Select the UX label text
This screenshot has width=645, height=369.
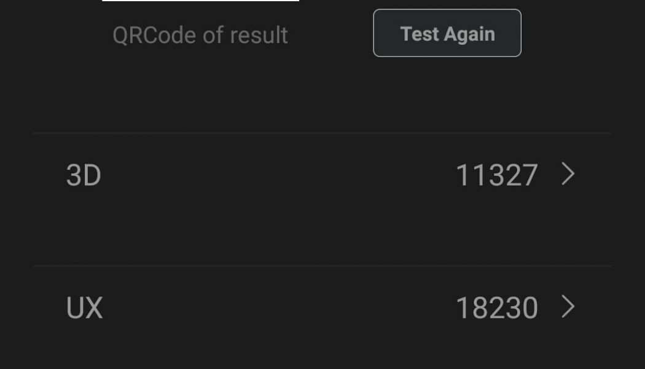click(x=84, y=307)
